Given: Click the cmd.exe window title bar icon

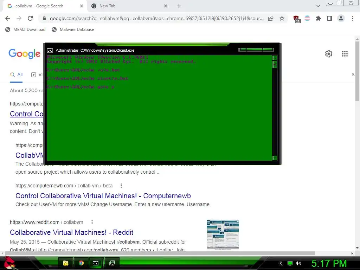Looking at the screenshot, I should tap(50, 51).
